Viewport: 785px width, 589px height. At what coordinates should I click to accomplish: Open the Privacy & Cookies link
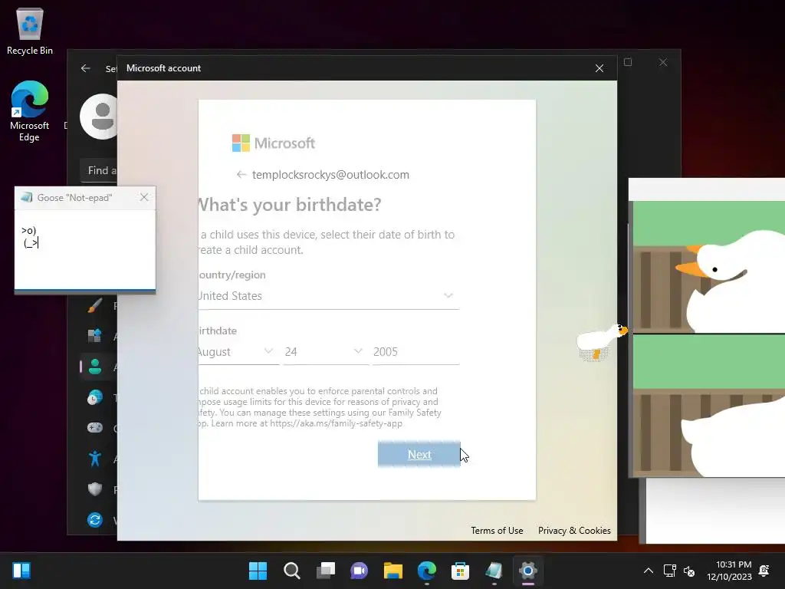pos(574,531)
